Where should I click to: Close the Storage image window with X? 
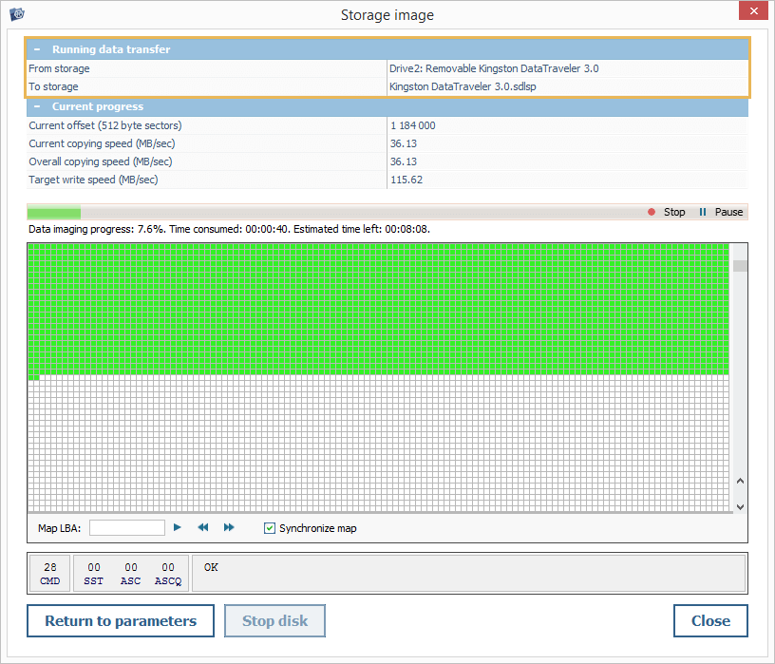(753, 11)
